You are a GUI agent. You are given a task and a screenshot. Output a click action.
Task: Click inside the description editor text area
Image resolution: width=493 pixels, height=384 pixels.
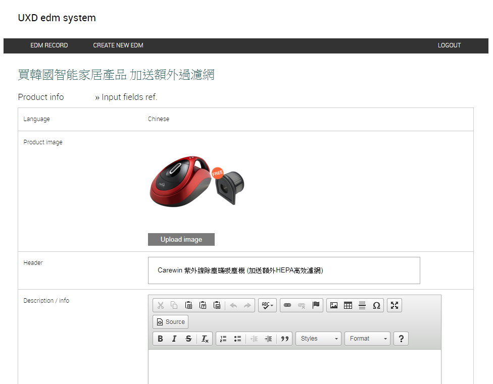point(294,367)
